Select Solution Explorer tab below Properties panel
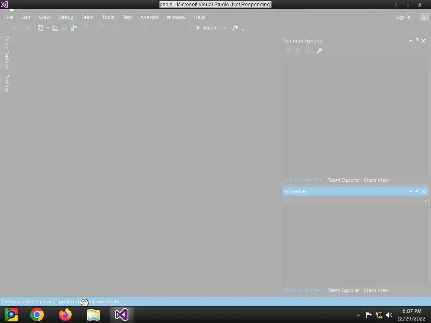The width and height of the screenshot is (431, 323). [303, 290]
